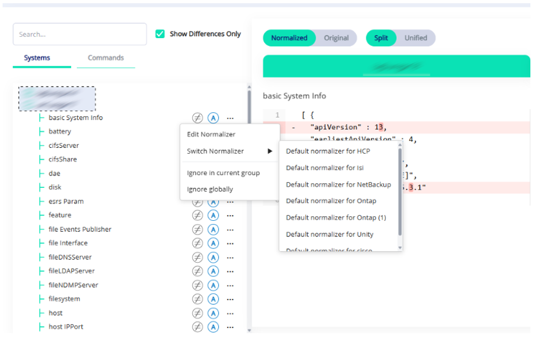This screenshot has width=542, height=337.
Task: Open three-dot menu for file Events Publisher
Action: 230,230
